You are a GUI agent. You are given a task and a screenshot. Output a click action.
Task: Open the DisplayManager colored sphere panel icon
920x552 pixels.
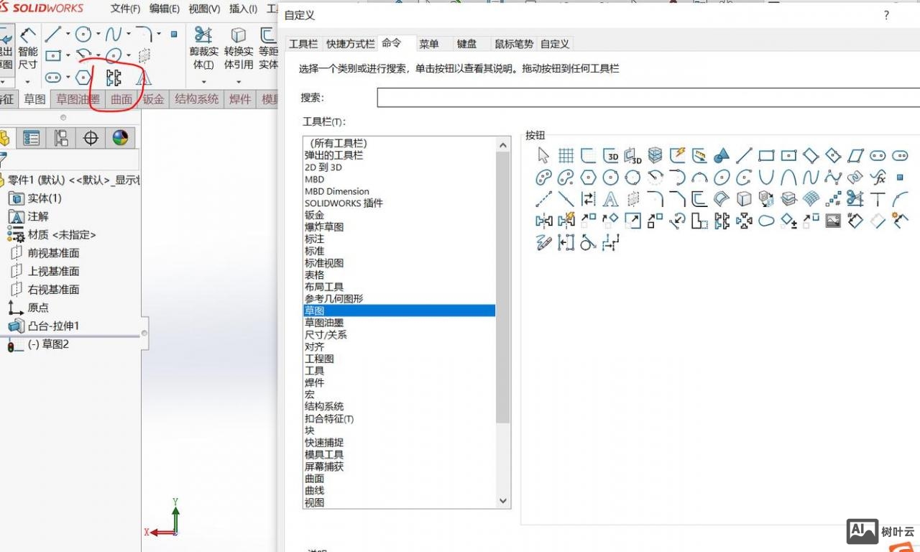(x=119, y=137)
